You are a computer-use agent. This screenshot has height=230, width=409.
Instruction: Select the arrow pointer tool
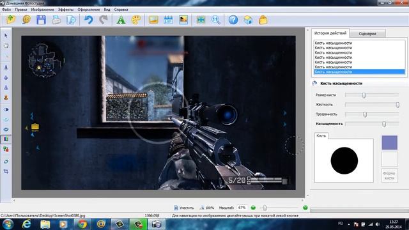6,36
